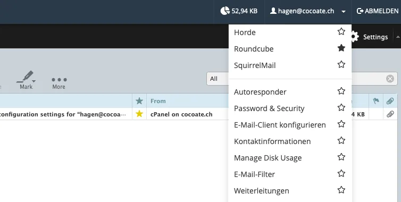
Task: Open the All filter dropdown
Action: [x=218, y=79]
